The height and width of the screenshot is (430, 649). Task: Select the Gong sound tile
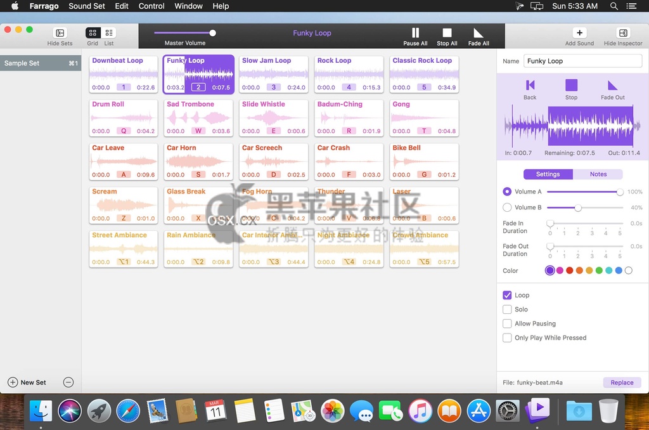tap(424, 118)
